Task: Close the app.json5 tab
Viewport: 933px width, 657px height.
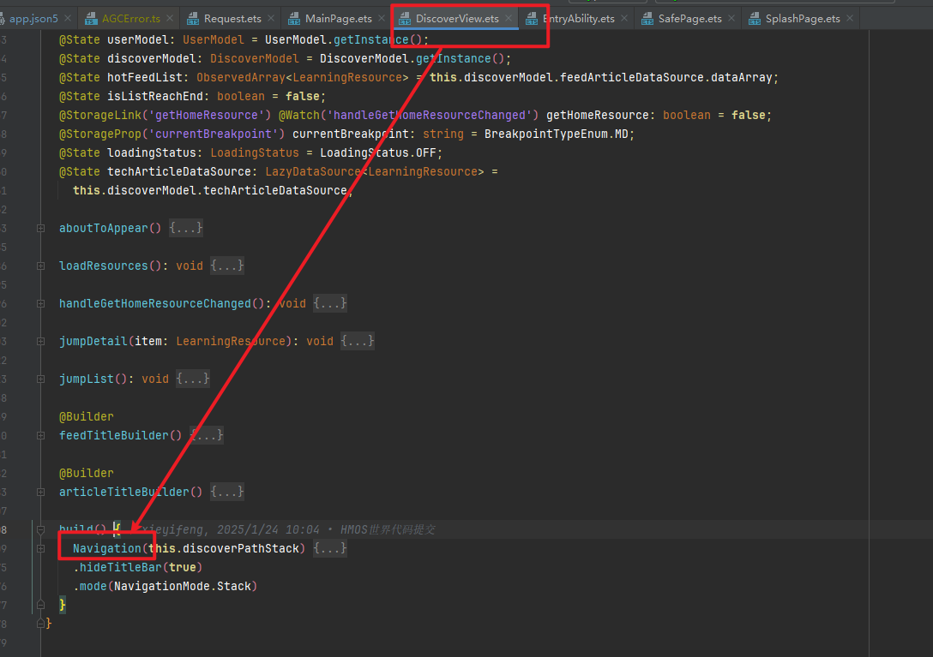Action: pyautogui.click(x=68, y=19)
